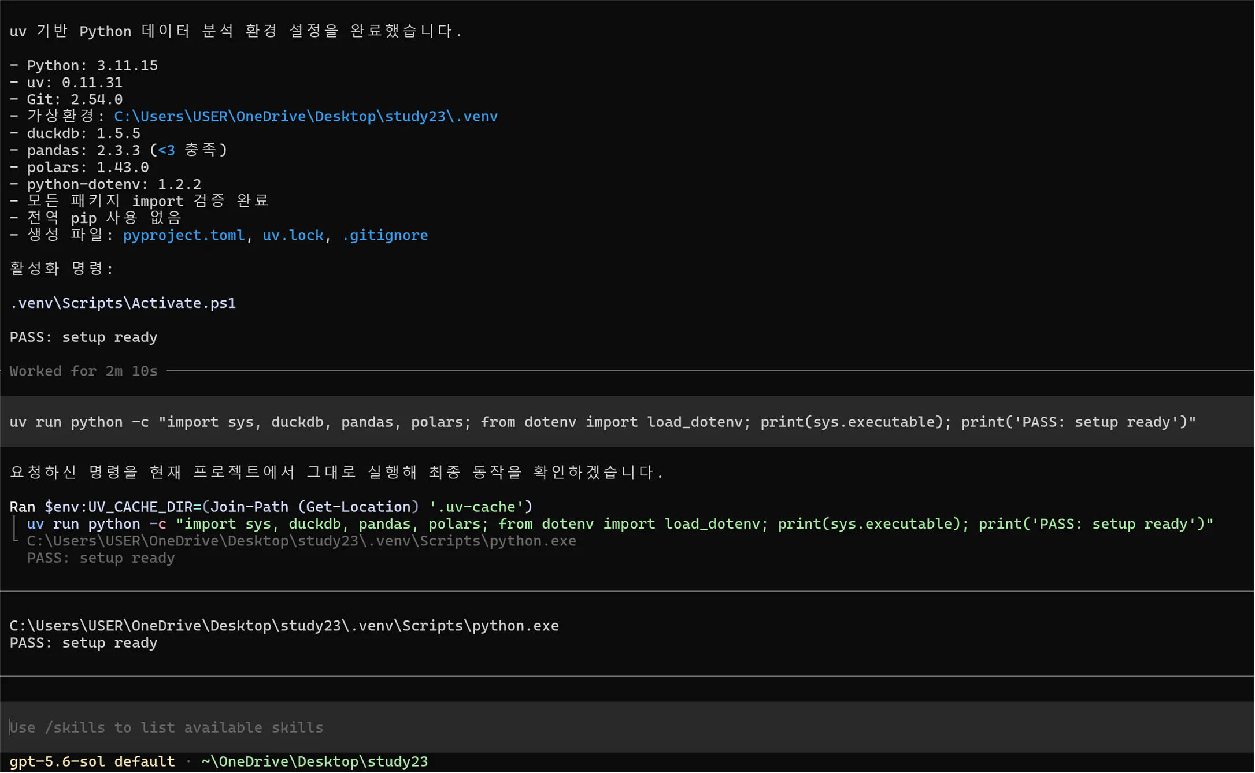Open the .gitignore file link
Viewport: 1255px width, 773px height.
(385, 236)
